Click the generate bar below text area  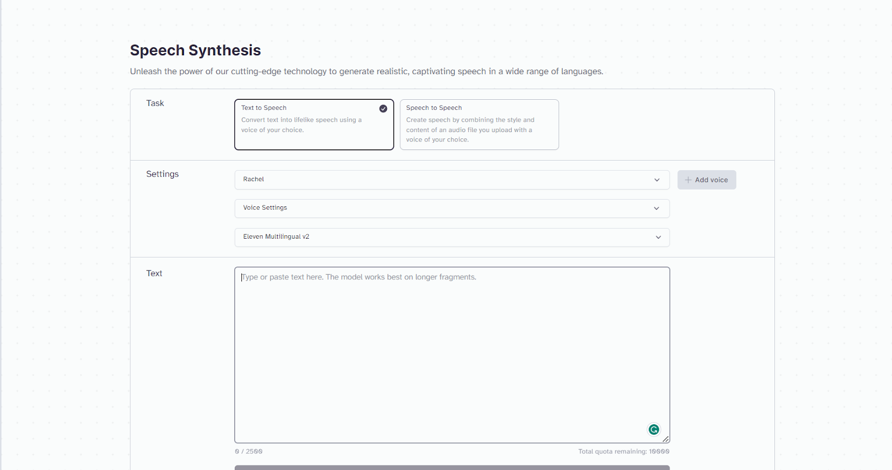[x=452, y=467]
